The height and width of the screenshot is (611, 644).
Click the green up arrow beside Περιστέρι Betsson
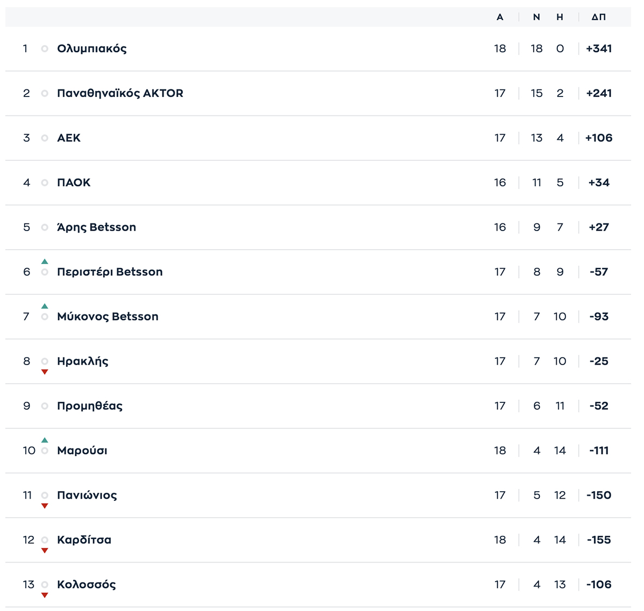point(45,262)
